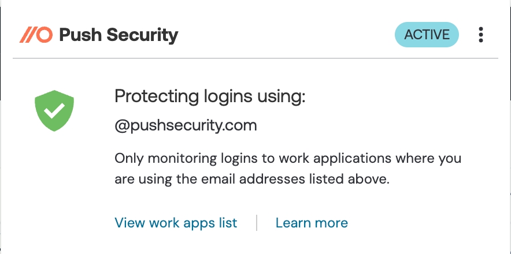This screenshot has height=254, width=511.
Task: Click the ACTIVE status badge
Action: click(427, 35)
